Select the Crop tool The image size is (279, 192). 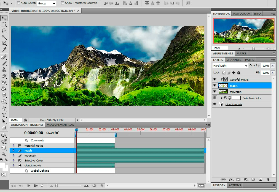(4, 43)
